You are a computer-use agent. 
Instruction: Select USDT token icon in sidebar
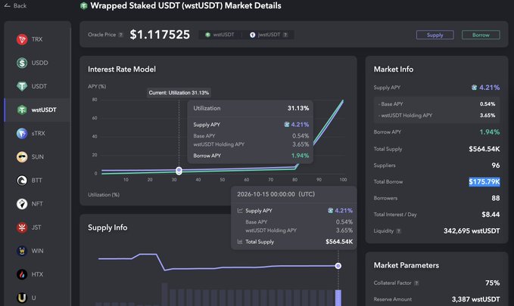(22, 86)
